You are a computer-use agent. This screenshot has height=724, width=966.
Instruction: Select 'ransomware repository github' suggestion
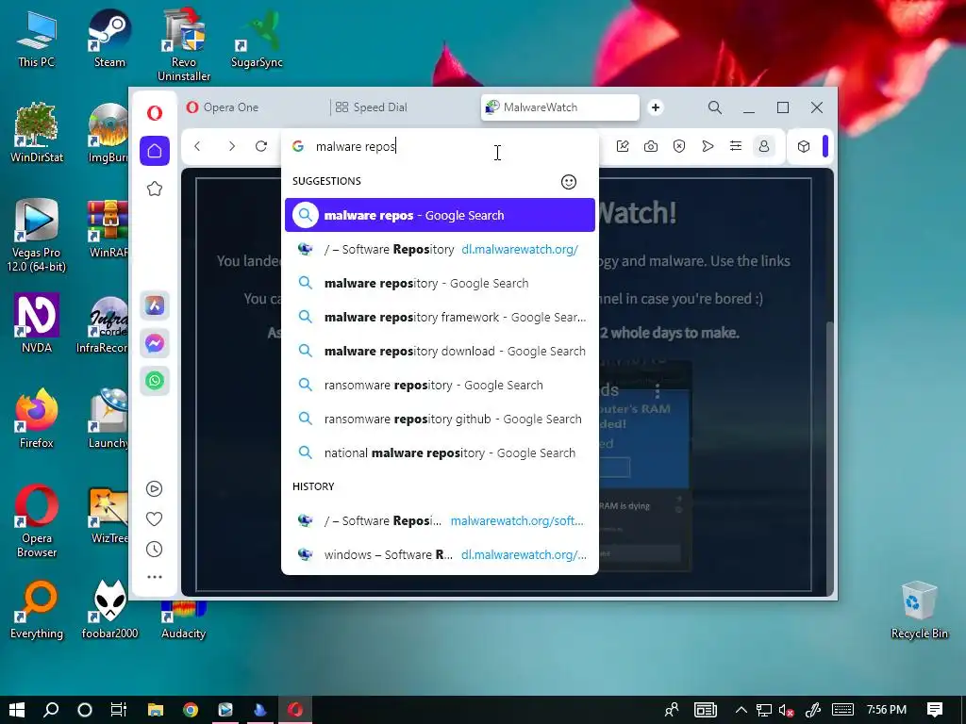pyautogui.click(x=440, y=419)
